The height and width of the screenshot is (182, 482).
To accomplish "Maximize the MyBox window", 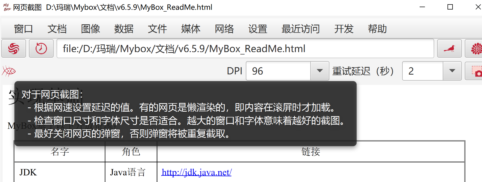I will point(450,7).
